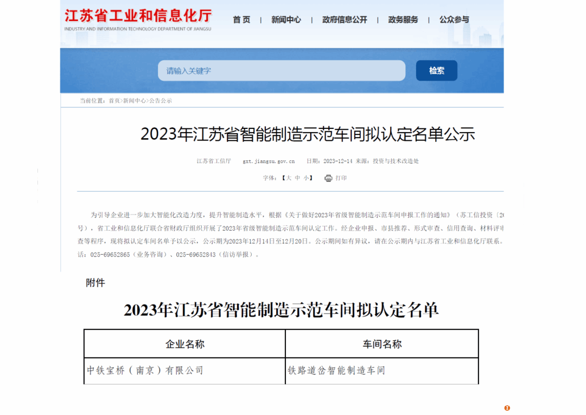Screen dimensions: 586x415
Task: Click the 企业名称 table header
Action: tap(185, 344)
